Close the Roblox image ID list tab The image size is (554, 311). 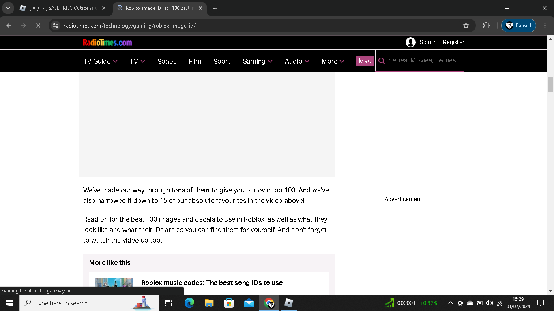pos(200,8)
